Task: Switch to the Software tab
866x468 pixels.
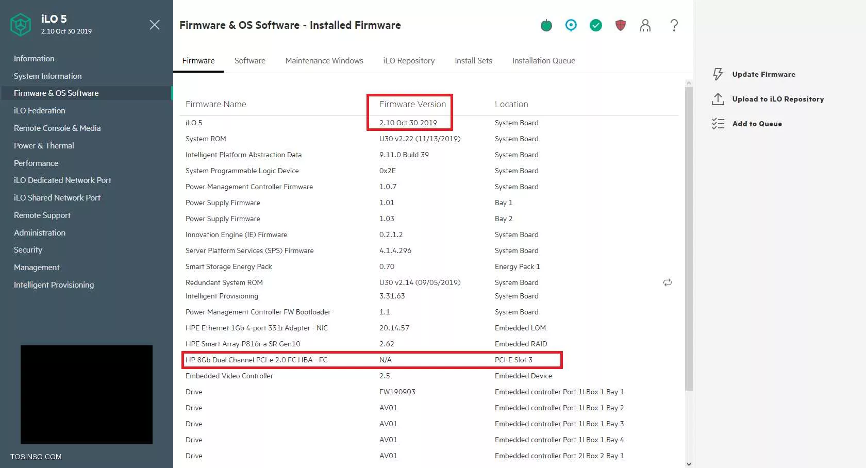Action: [250, 61]
